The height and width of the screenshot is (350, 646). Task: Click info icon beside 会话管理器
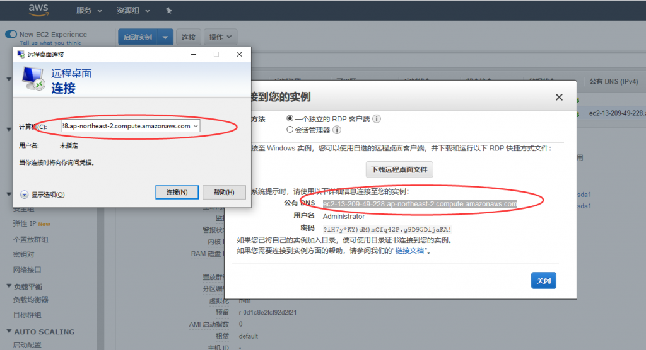337,130
